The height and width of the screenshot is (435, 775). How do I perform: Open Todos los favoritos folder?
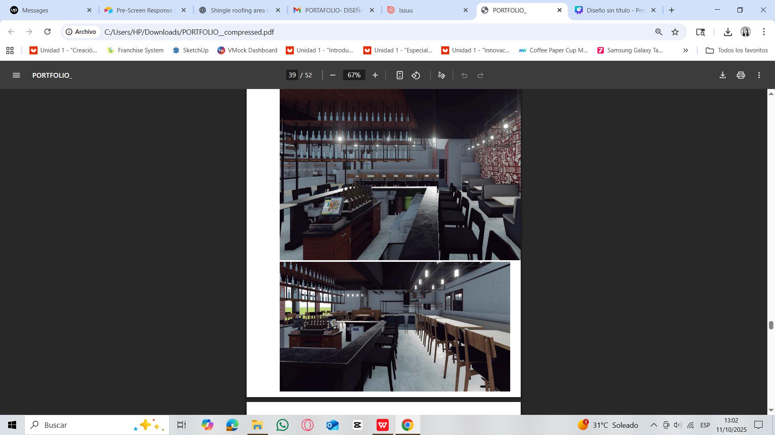coord(737,50)
